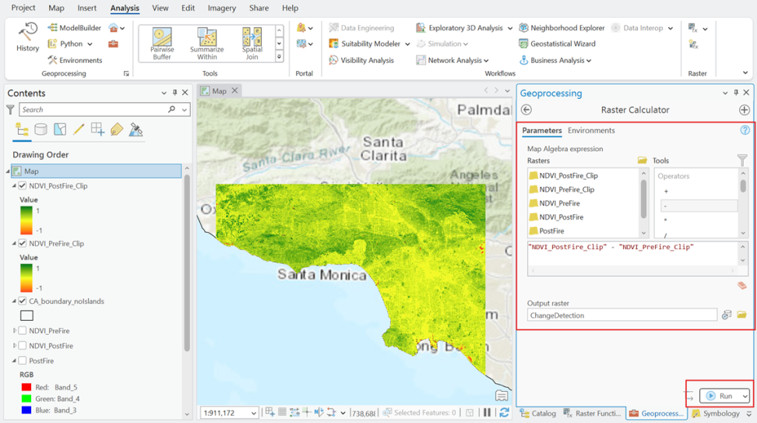Check the NDVI_PreFire layer box
Screen dimensions: 757x423
click(23, 331)
